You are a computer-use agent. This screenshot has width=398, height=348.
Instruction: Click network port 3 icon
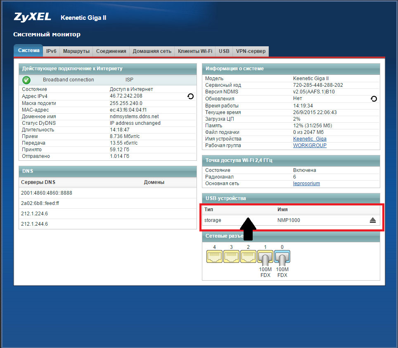tap(231, 257)
